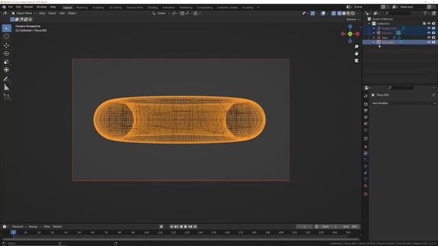The width and height of the screenshot is (438, 246).
Task: Open the Render menu
Action: pos(29,7)
